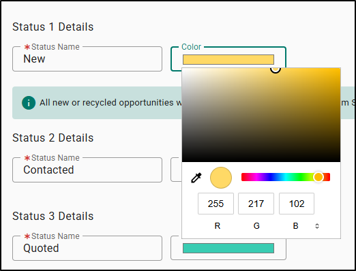Click the R channel label
This screenshot has height=271, width=356.
[218, 226]
